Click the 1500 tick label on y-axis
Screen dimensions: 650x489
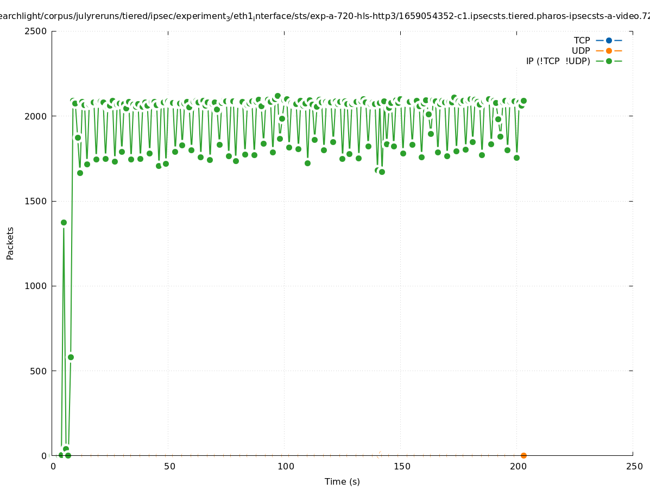(36, 201)
